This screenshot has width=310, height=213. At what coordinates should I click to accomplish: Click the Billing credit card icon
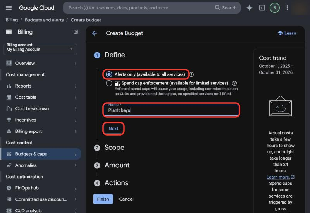click(x=9, y=32)
